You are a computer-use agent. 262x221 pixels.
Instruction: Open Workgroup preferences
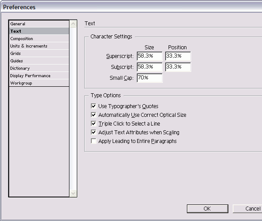[x=21, y=83]
